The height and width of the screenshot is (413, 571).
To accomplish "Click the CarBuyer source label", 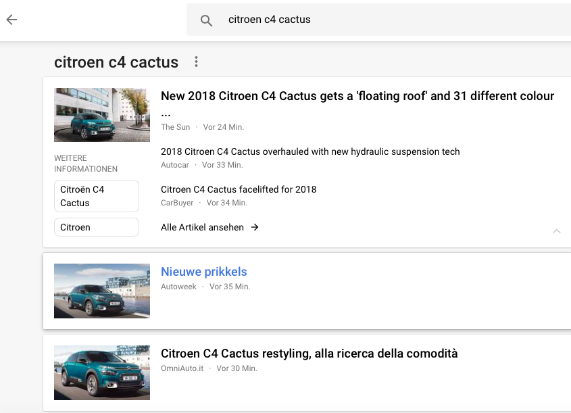I will tap(177, 203).
